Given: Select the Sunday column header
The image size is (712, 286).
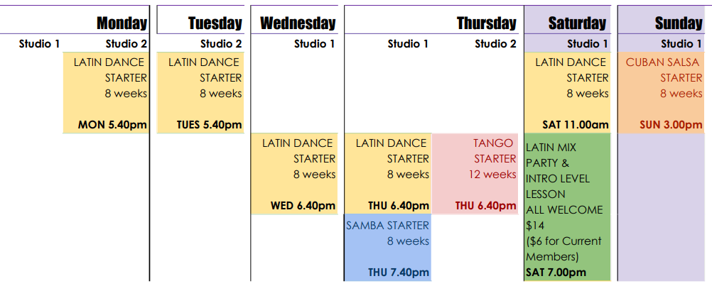Looking at the screenshot, I should (x=679, y=23).
